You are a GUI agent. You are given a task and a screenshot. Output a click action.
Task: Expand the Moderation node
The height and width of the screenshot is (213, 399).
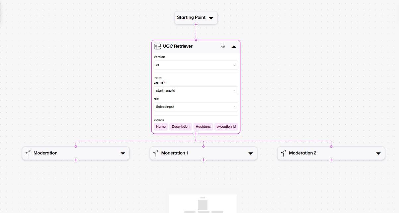[123, 153]
